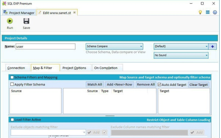This screenshot has height=138, width=221.
Task: Click the Source list box header
Action: 16,91
